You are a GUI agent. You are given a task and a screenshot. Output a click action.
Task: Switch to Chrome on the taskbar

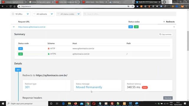coord(88,103)
